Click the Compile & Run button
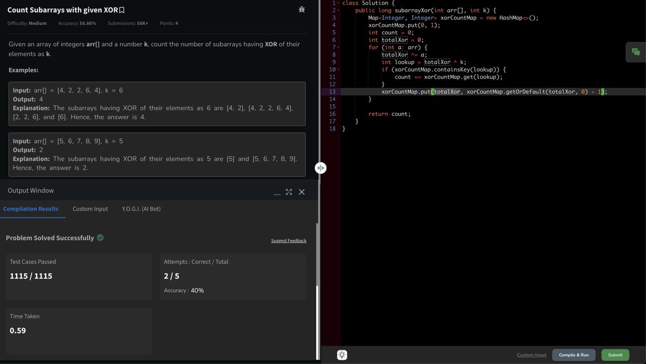Viewport: 646px width, 364px height. (574, 355)
